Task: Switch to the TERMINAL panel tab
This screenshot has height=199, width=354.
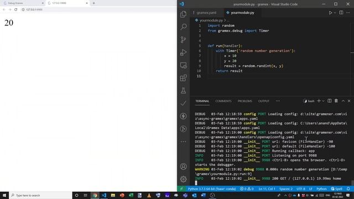Action: pyautogui.click(x=202, y=101)
